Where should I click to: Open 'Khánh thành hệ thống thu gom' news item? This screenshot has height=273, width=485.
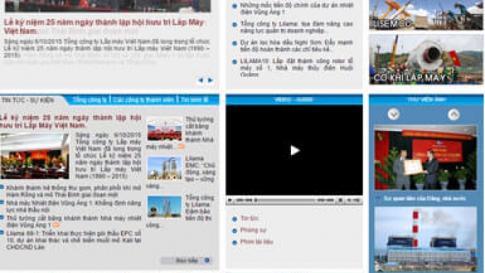coord(74,191)
